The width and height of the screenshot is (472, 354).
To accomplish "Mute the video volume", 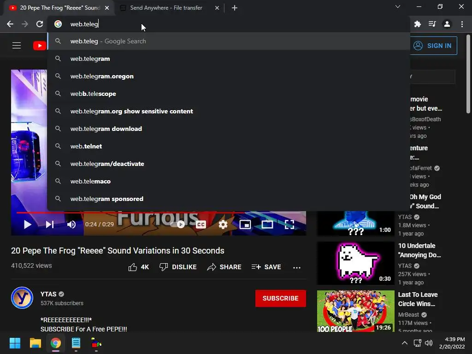I will tap(71, 224).
